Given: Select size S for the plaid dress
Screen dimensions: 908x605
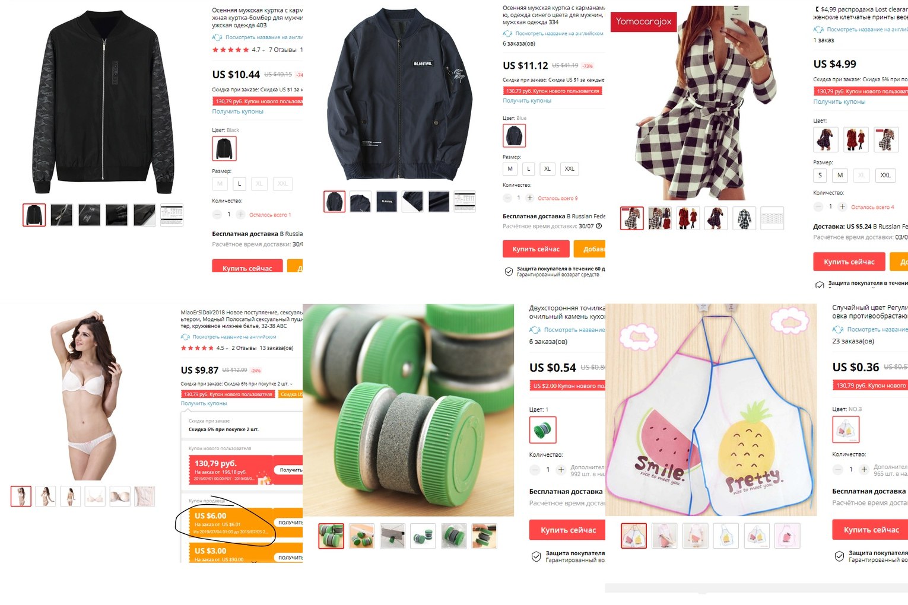Looking at the screenshot, I should (820, 175).
